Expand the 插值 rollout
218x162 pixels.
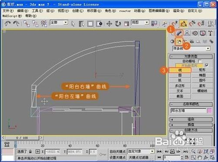[191, 125]
